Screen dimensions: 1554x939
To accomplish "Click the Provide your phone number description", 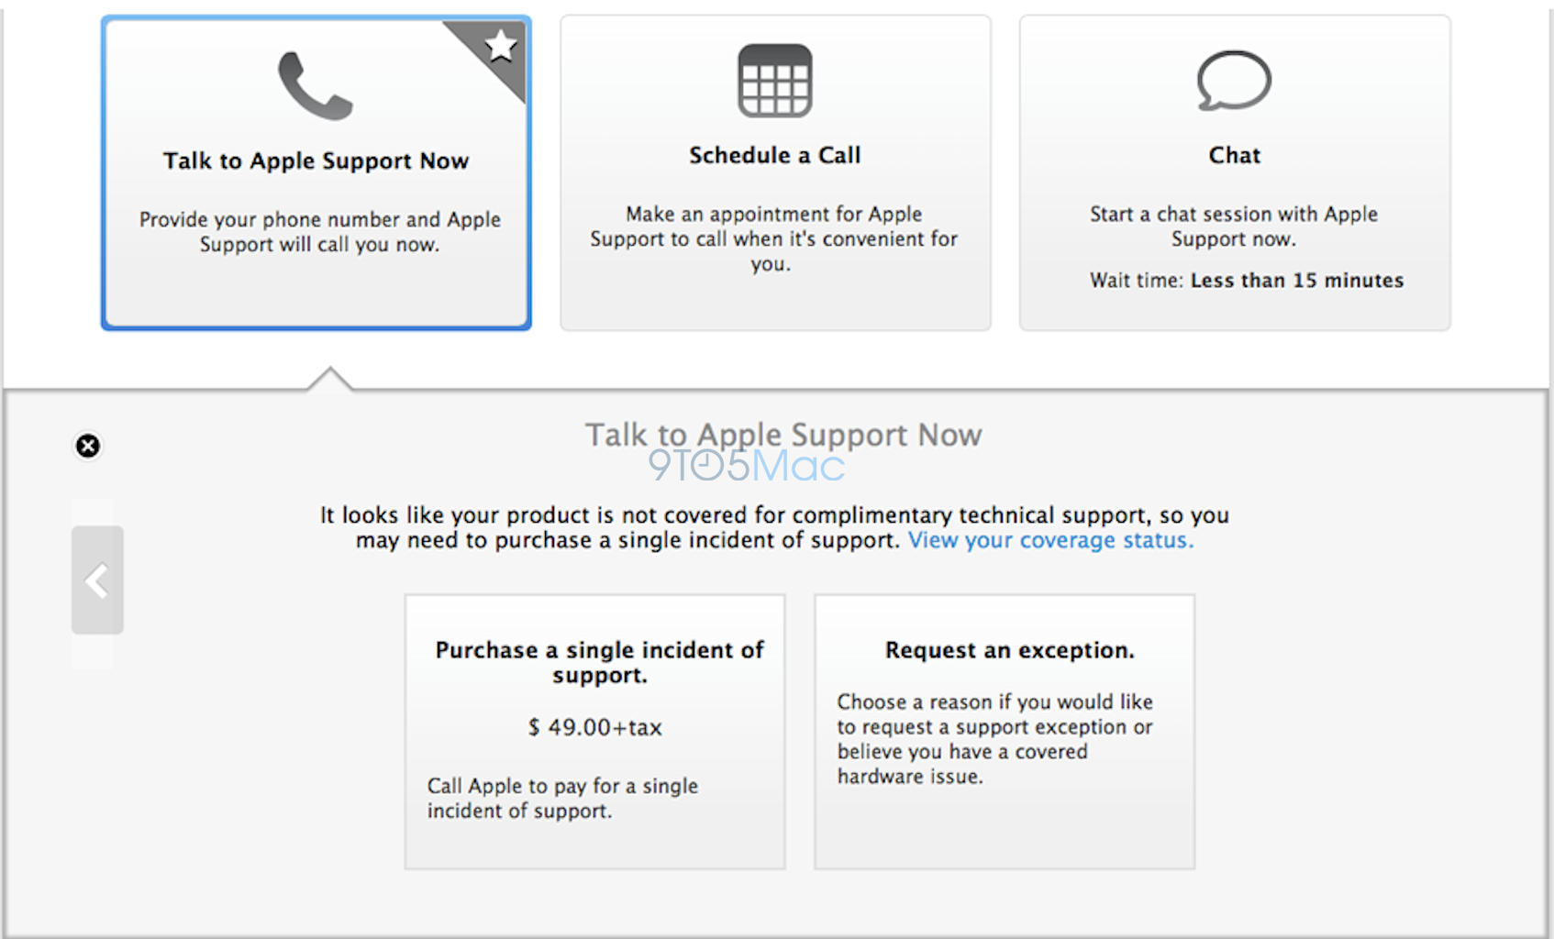I will 319,232.
